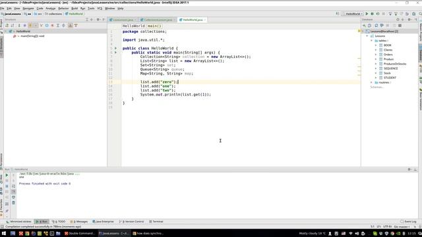The image size is (422, 237).
Task: Click the collections breadcrumb in the navigation bar
Action: coord(53,14)
